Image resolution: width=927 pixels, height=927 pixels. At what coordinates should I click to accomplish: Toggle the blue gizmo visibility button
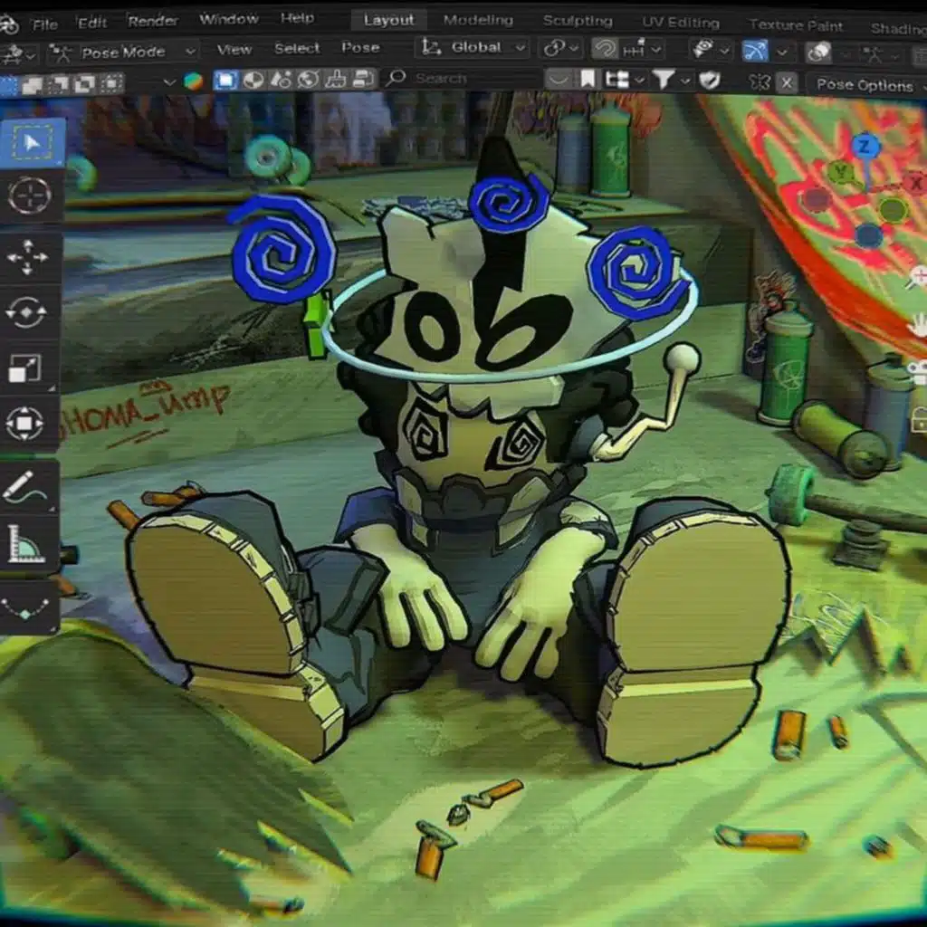click(753, 51)
